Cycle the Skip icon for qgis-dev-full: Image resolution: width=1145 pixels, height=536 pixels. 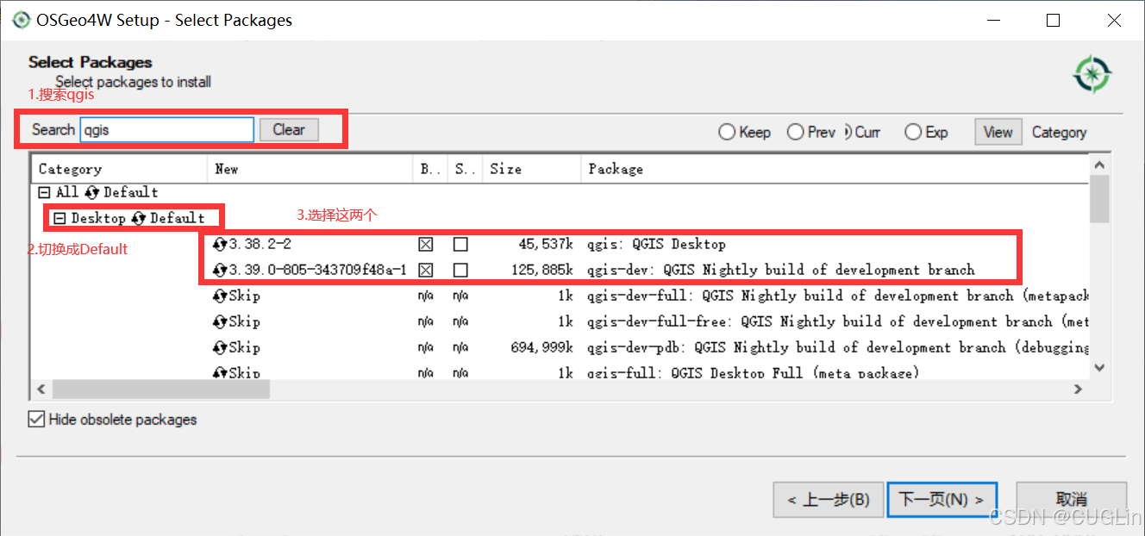click(220, 296)
